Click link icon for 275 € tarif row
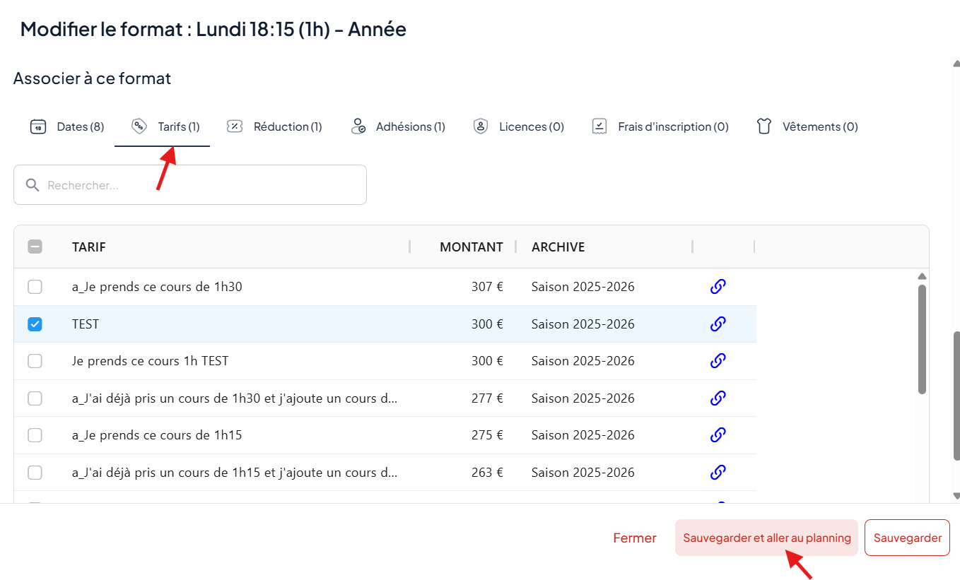 click(718, 434)
